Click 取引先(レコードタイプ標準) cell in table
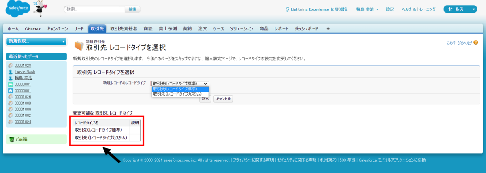The image size is (486, 173). point(101,130)
